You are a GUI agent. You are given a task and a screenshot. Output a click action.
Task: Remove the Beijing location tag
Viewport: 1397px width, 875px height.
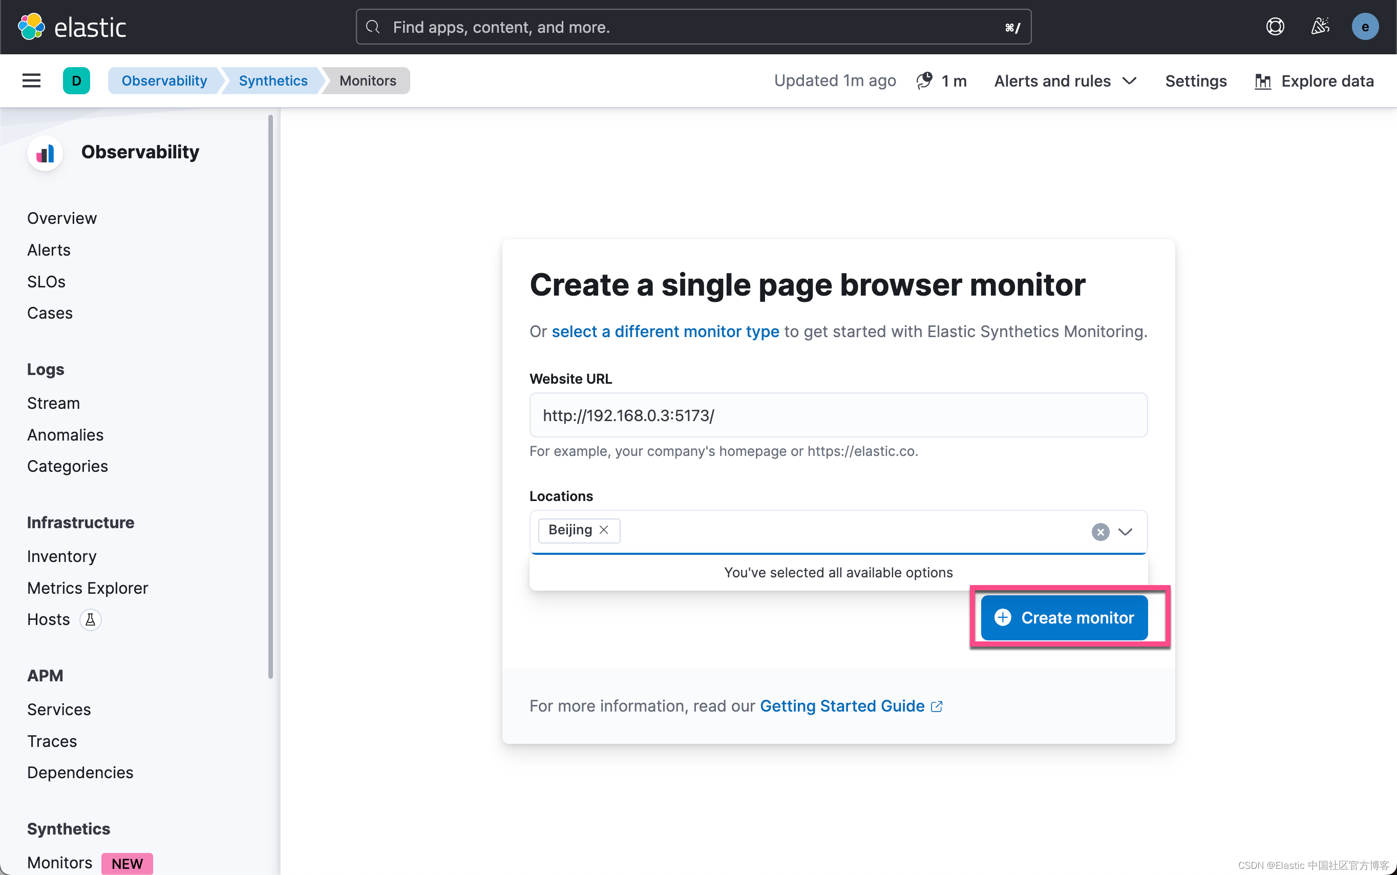[603, 530]
